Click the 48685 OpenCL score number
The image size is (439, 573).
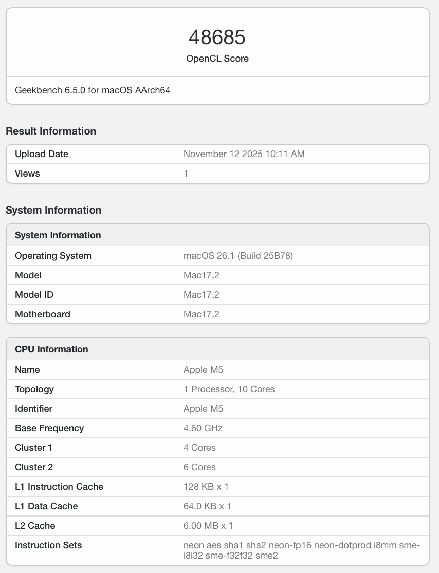(217, 37)
